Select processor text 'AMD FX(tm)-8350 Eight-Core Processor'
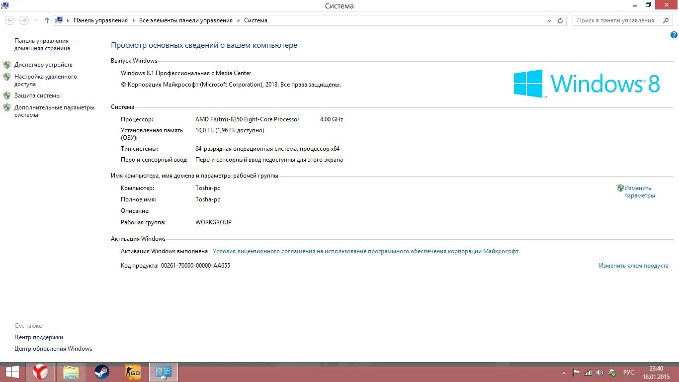Viewport: 679px width, 382px height. coord(248,119)
